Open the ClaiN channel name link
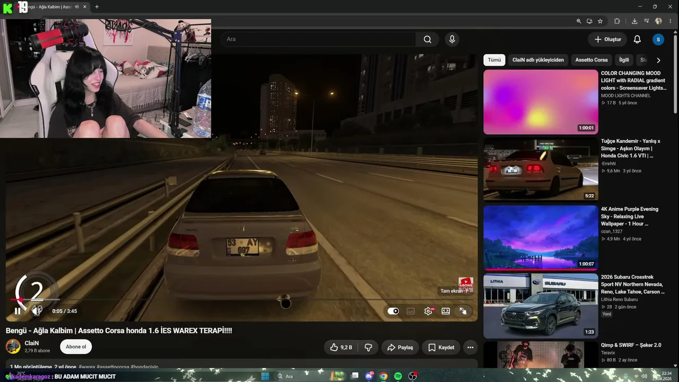Screen dimensions: 679x382 pyautogui.click(x=32, y=343)
